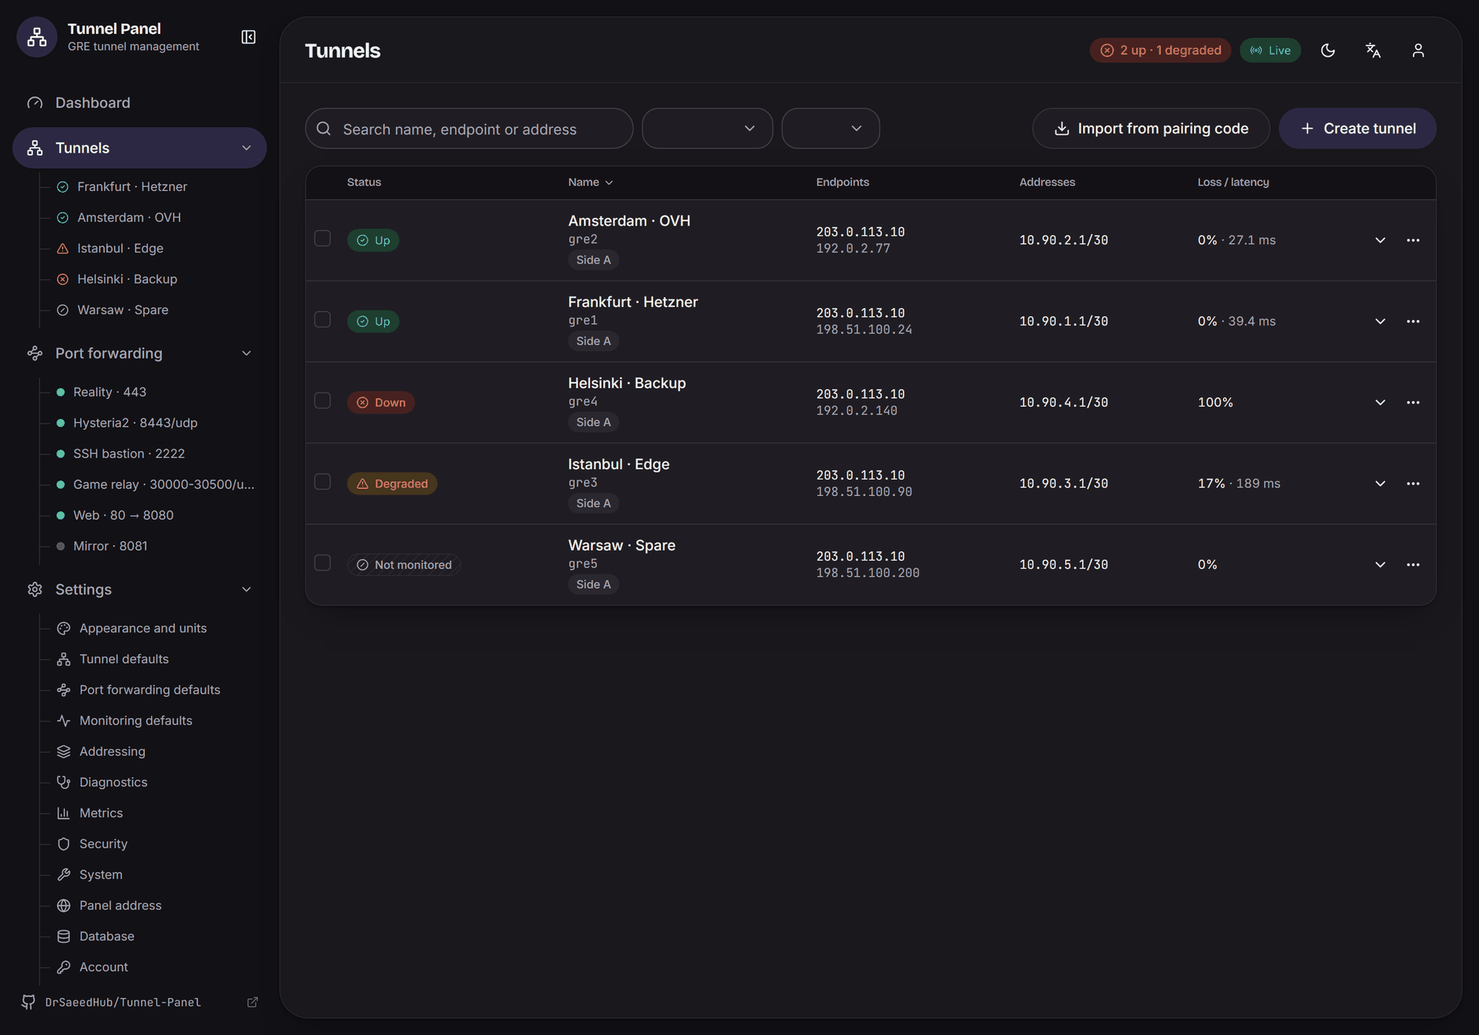Focus the search name, endpoint or address field
This screenshot has width=1479, height=1035.
click(x=469, y=129)
